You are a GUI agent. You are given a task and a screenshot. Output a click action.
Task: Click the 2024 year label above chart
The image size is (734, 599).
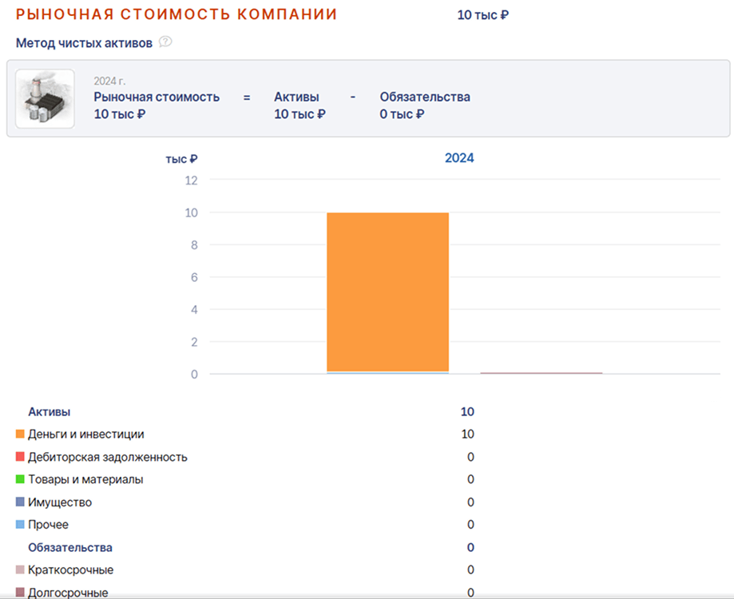(x=459, y=157)
